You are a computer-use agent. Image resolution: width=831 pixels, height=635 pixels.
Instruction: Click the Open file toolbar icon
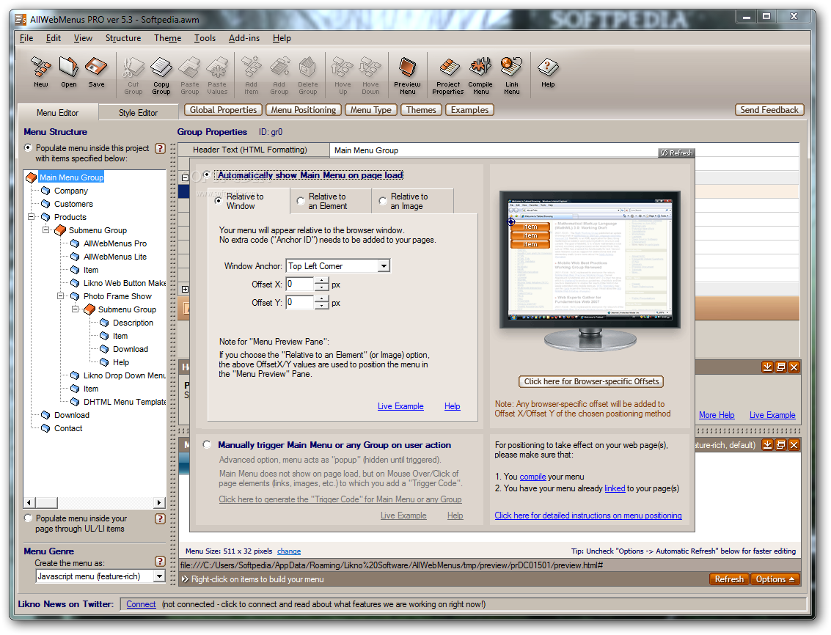[x=68, y=73]
